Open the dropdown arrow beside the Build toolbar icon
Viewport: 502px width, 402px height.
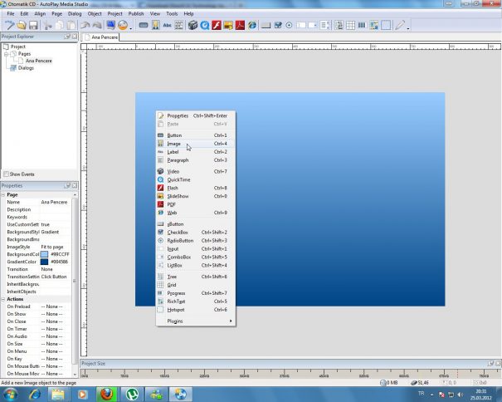(130, 28)
